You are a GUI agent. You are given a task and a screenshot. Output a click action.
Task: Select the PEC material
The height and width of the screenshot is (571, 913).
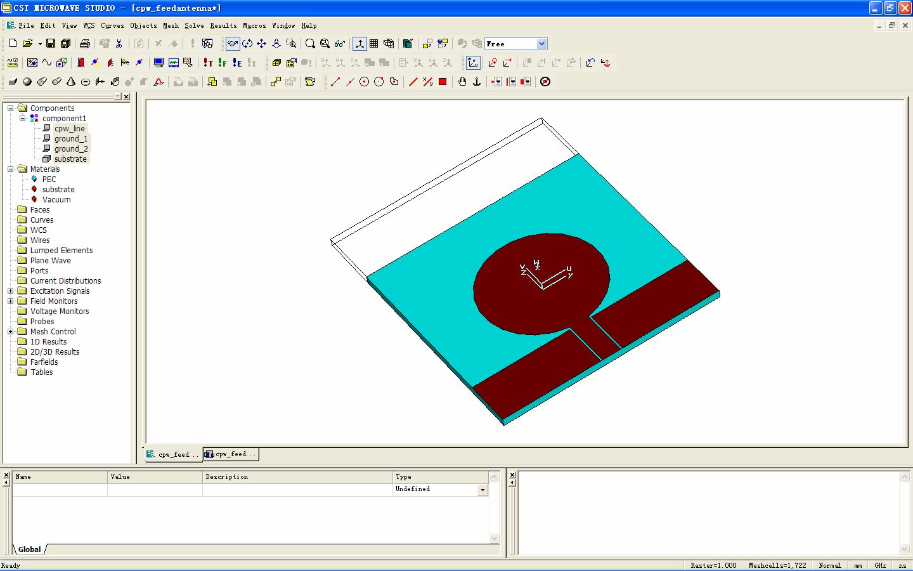click(x=49, y=180)
